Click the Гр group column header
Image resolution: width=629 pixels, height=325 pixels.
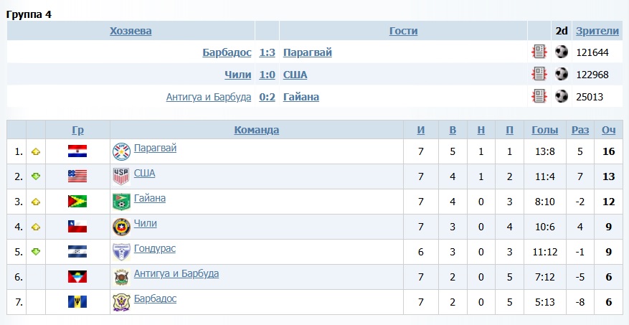tap(77, 130)
